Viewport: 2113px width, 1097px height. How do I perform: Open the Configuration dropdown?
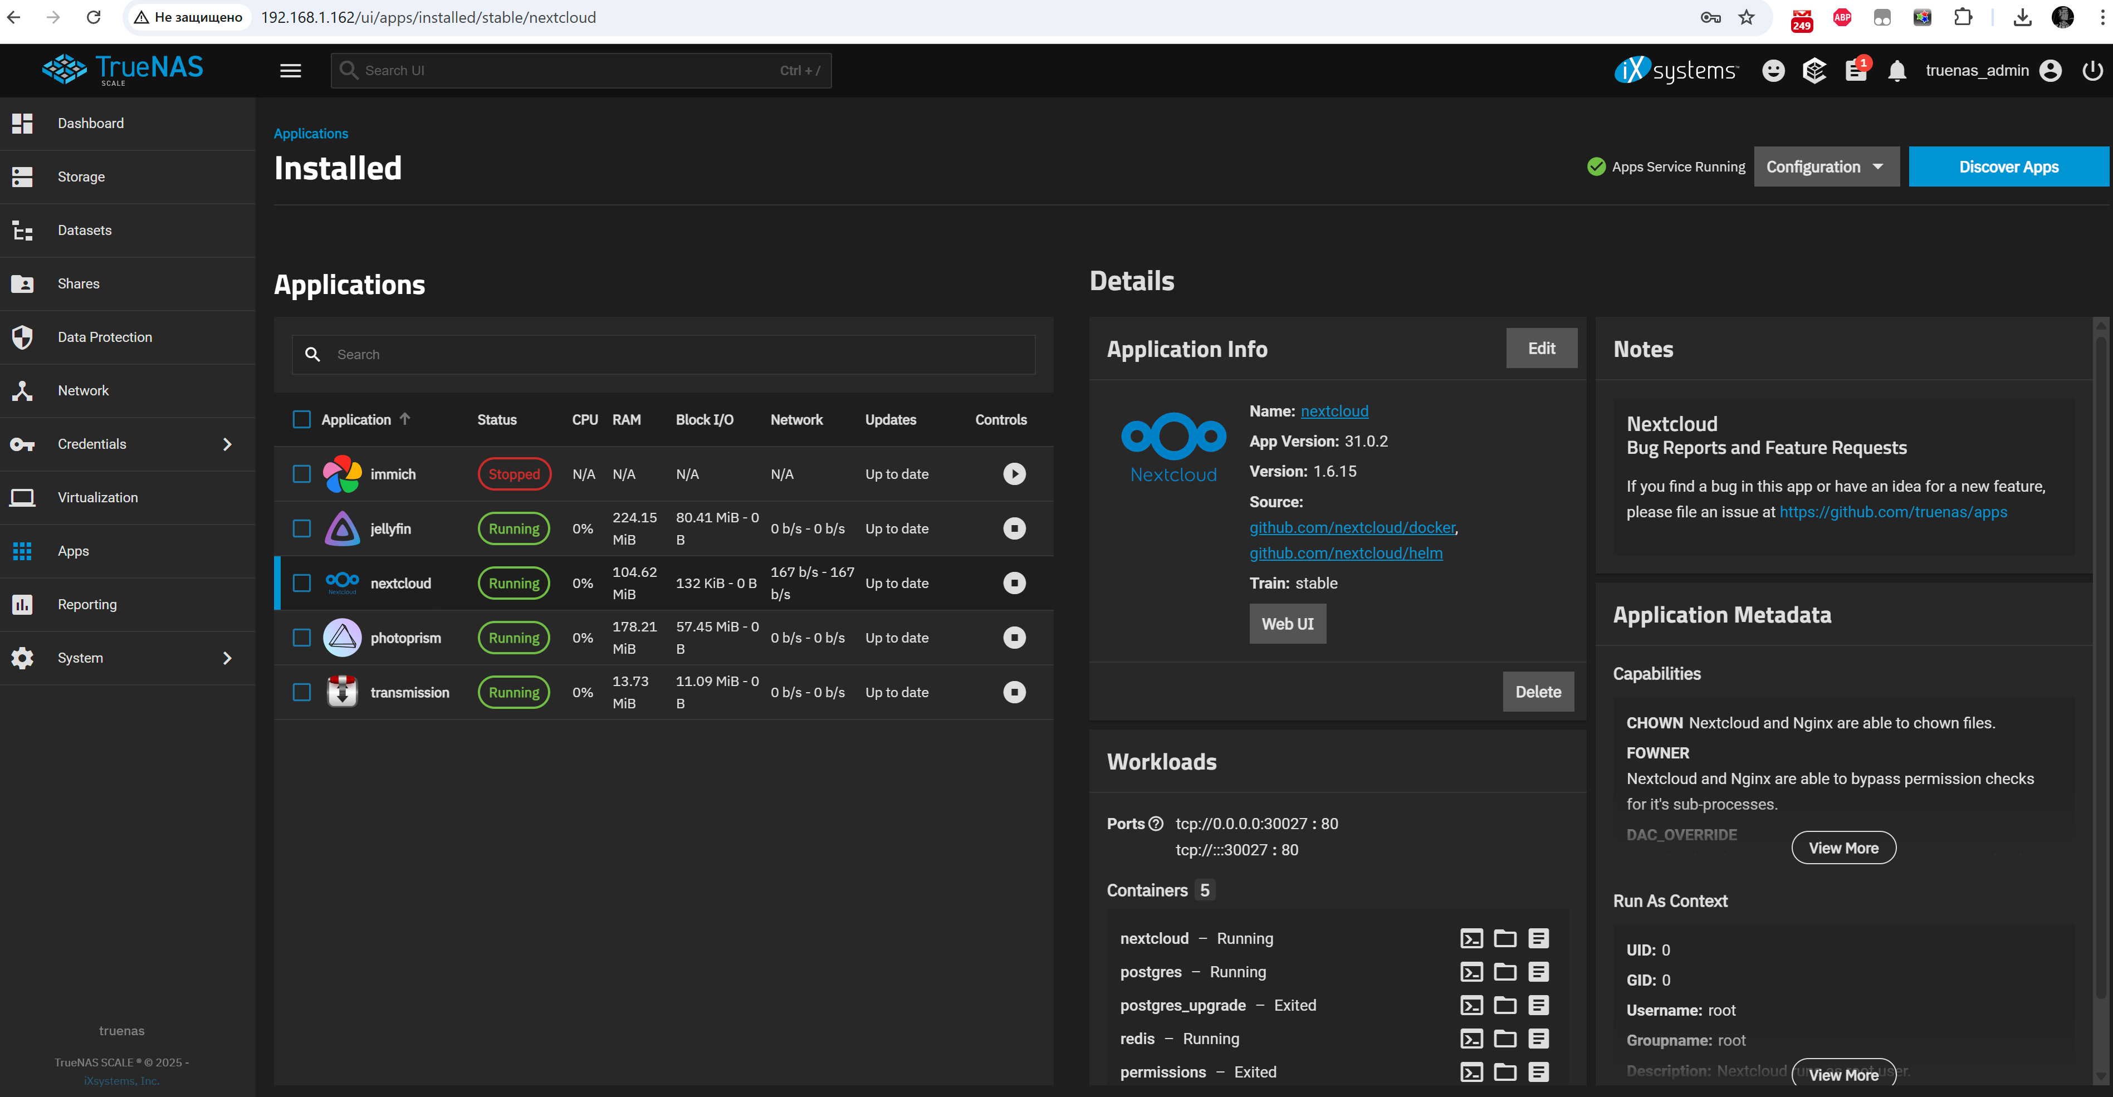tap(1826, 166)
